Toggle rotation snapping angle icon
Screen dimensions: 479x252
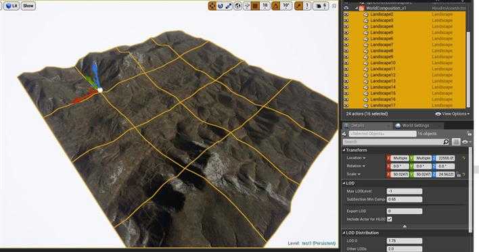(x=275, y=5)
